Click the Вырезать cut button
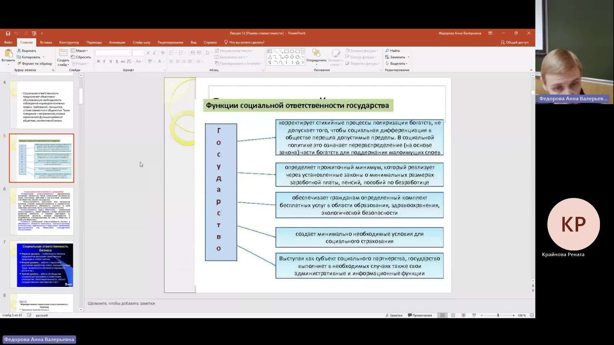This screenshot has width=614, height=345. (27, 51)
